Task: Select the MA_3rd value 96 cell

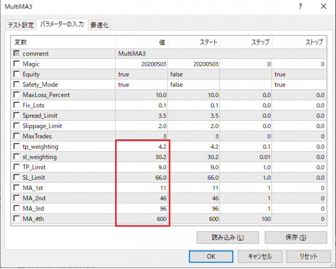Action: [142, 209]
